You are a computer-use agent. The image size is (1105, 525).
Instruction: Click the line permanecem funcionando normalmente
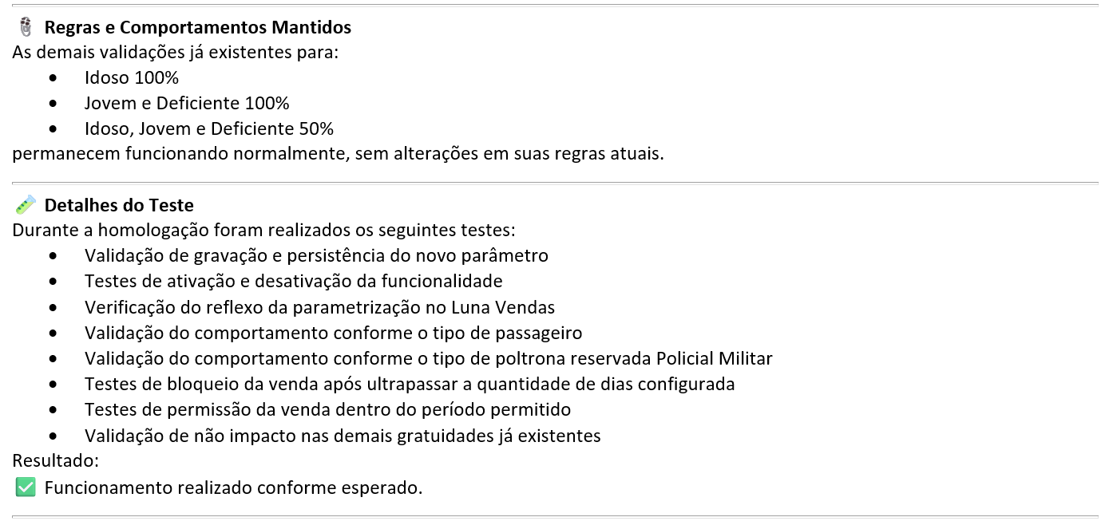click(339, 153)
